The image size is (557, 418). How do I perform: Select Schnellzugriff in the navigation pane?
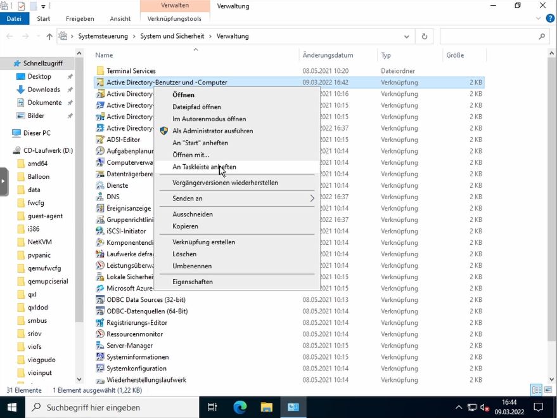tap(37, 63)
